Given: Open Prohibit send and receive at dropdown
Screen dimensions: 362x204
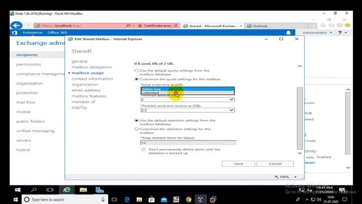Looking at the screenshot, I should click(x=187, y=110).
